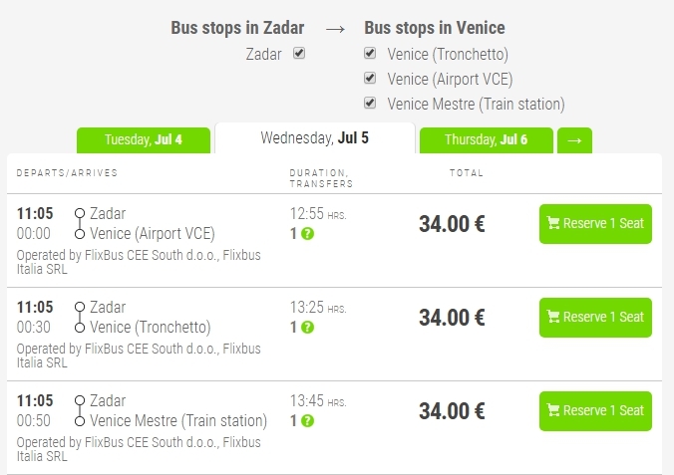Click help icon next to 12:55 trip transfers

307,233
